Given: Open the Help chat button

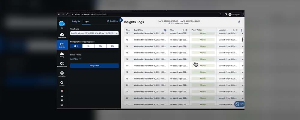Looking at the screenshot, I should pyautogui.click(x=239, y=104).
